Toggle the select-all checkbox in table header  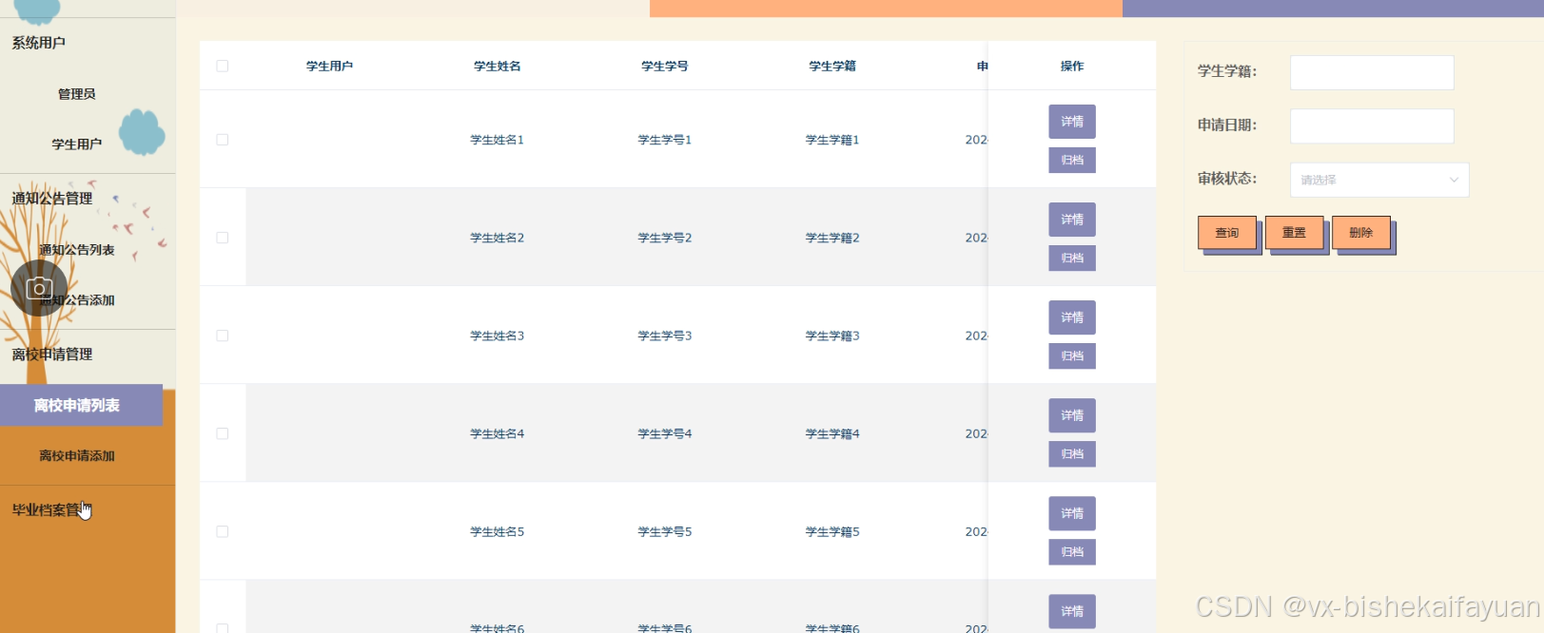pyautogui.click(x=223, y=66)
